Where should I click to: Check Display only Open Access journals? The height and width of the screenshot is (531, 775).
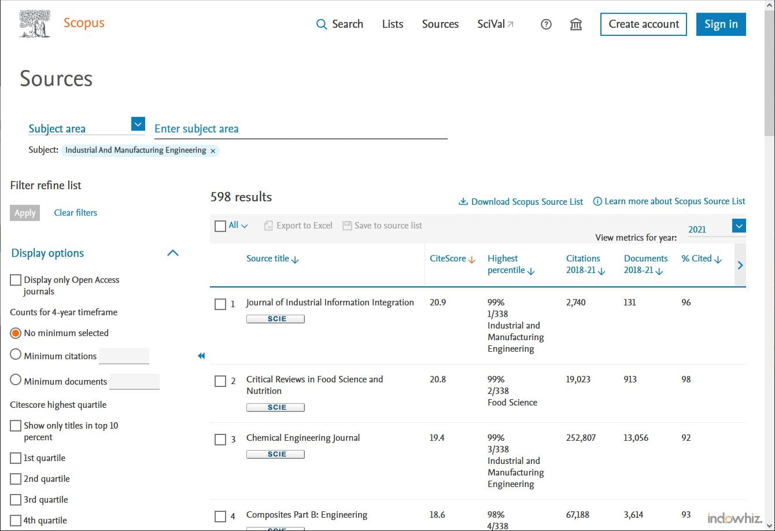[16, 280]
